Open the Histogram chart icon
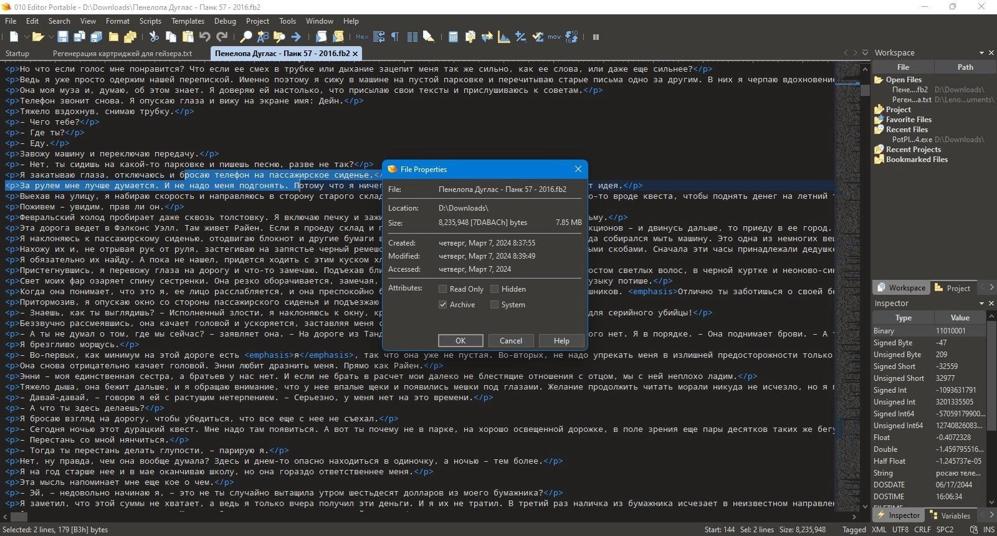This screenshot has width=997, height=536. pos(503,37)
